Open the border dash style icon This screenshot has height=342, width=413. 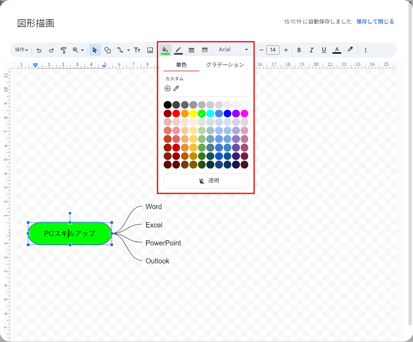(x=205, y=50)
